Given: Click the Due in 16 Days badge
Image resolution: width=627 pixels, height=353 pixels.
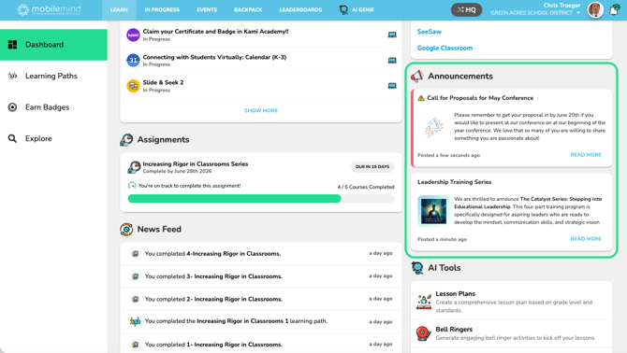Looking at the screenshot, I should [372, 167].
